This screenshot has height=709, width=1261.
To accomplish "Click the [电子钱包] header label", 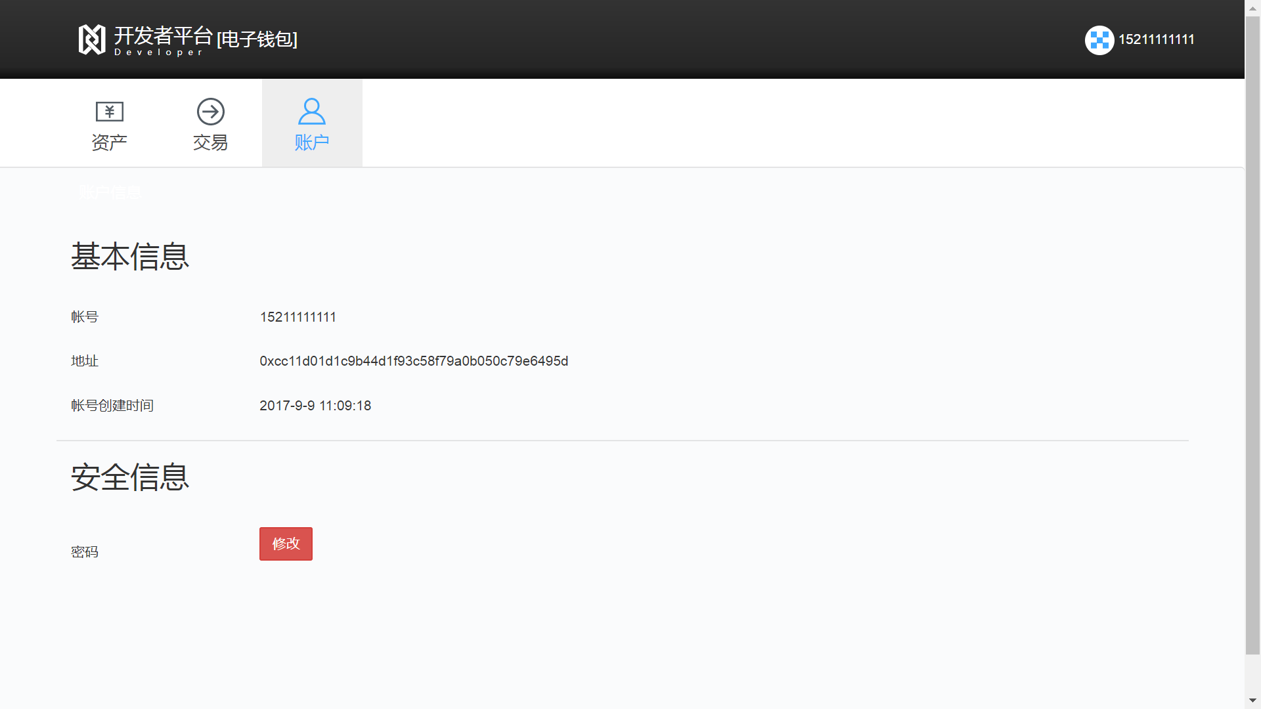I will [257, 39].
